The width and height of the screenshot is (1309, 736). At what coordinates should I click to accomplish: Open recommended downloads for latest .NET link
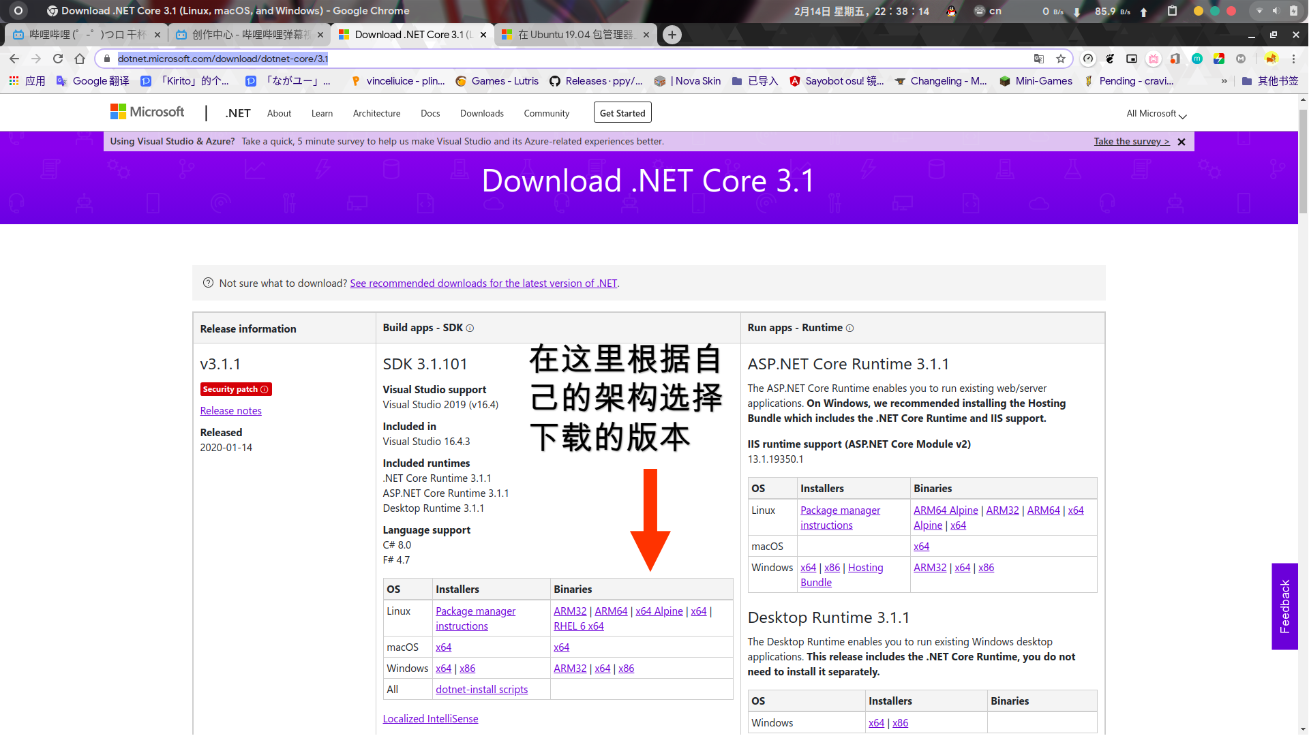(483, 283)
